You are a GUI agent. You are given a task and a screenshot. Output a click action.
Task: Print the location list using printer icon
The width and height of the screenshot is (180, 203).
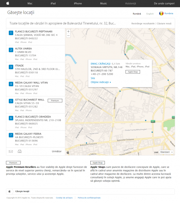pos(20,151)
